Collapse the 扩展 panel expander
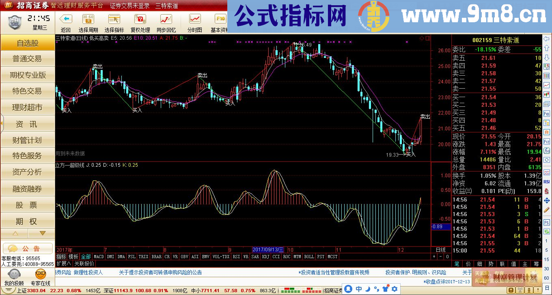Image resolution: width=552 pixels, height=295 pixels. [x=63, y=263]
